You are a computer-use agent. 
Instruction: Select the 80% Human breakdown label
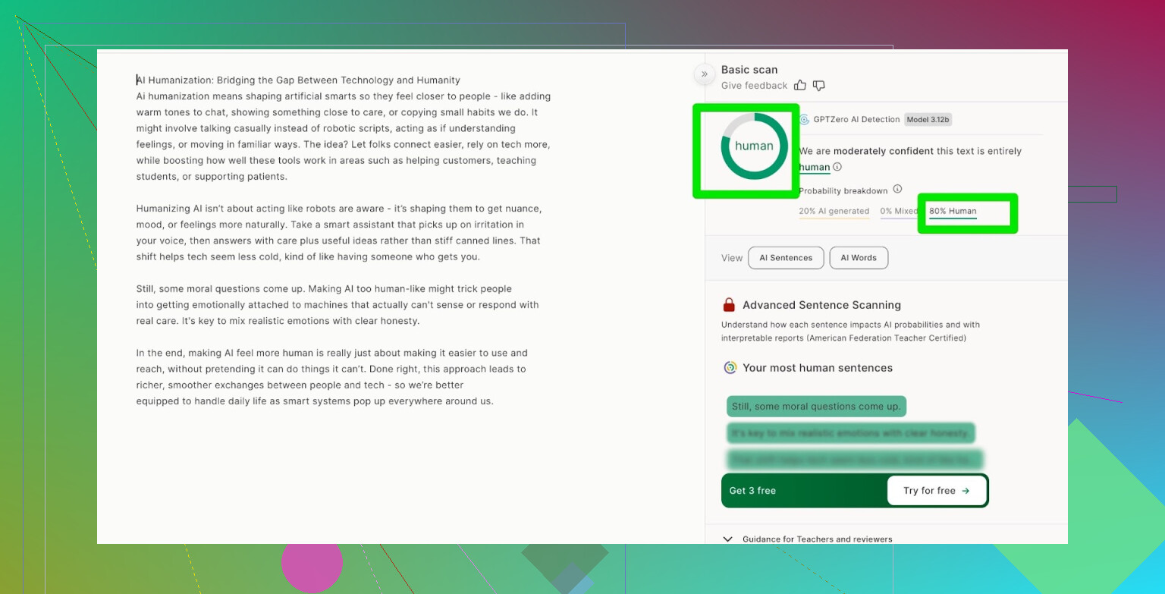click(x=953, y=212)
